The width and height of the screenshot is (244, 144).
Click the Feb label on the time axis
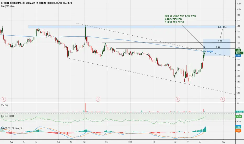click(x=154, y=142)
